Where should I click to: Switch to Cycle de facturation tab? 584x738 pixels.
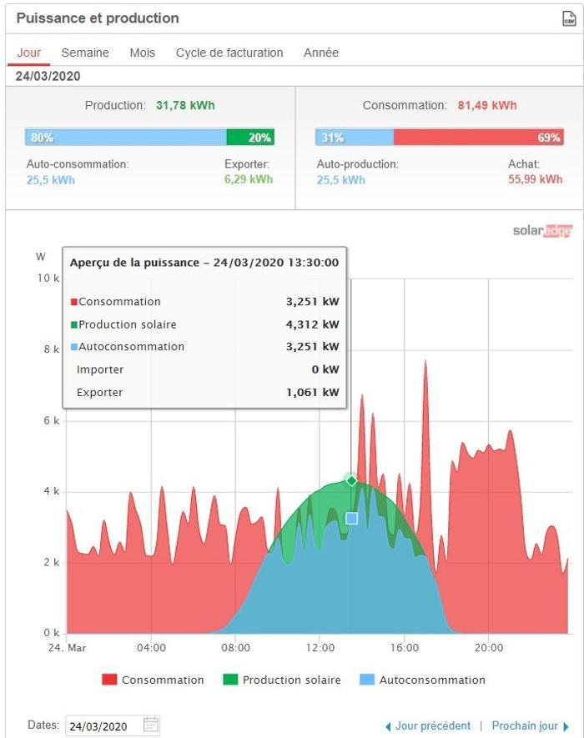click(x=229, y=53)
